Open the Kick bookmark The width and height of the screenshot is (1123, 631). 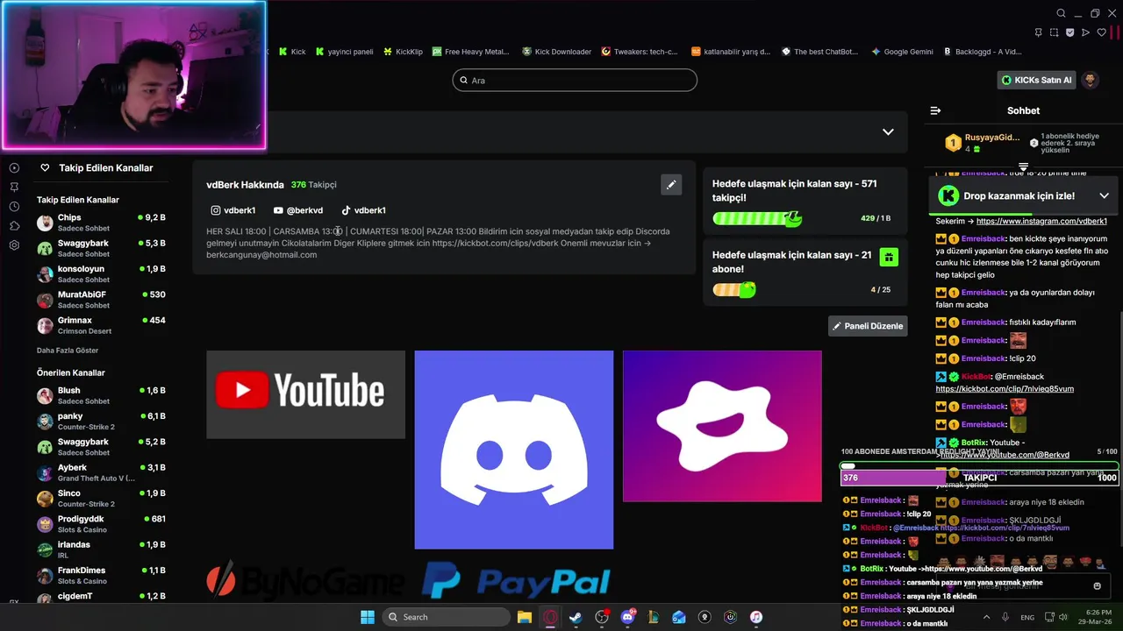pos(292,52)
